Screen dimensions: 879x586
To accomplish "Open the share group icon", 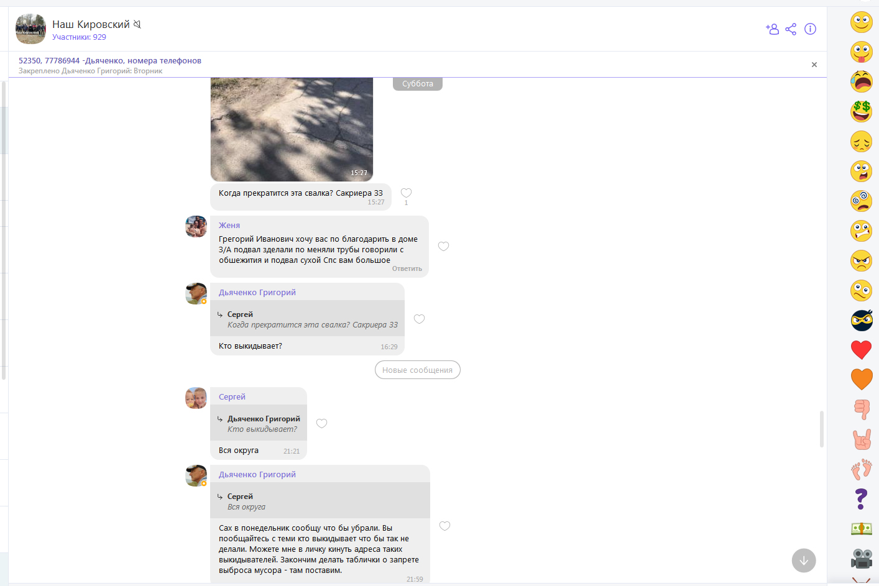I will [791, 29].
